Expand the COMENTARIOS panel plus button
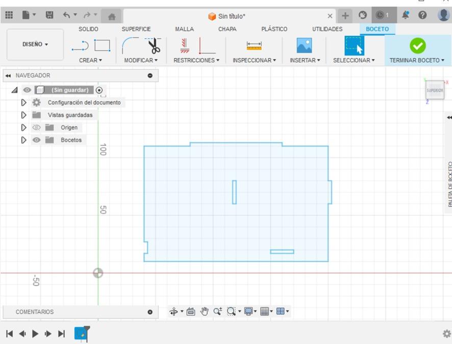 click(x=150, y=312)
